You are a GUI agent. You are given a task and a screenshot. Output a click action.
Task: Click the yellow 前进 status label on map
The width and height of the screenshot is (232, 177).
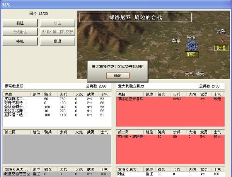[191, 54]
